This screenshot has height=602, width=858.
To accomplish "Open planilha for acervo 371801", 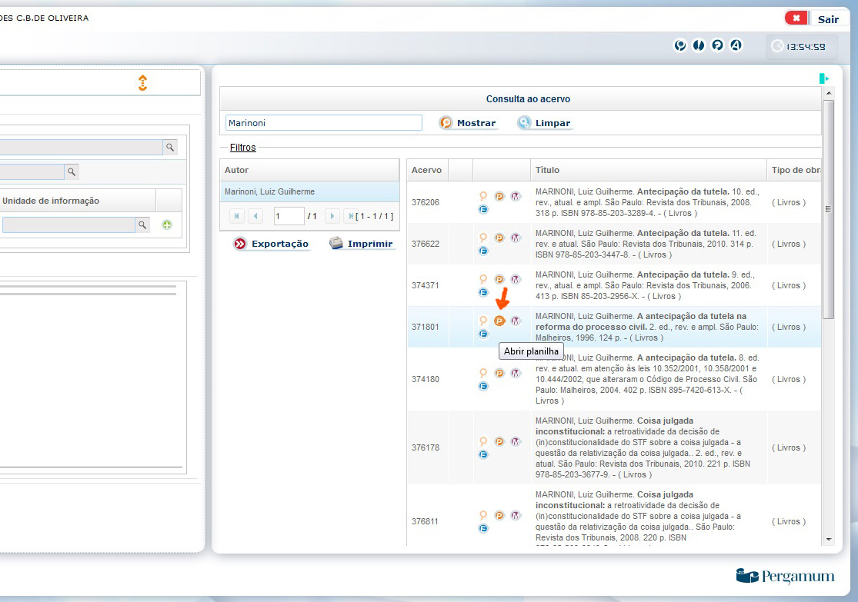I will click(x=499, y=321).
